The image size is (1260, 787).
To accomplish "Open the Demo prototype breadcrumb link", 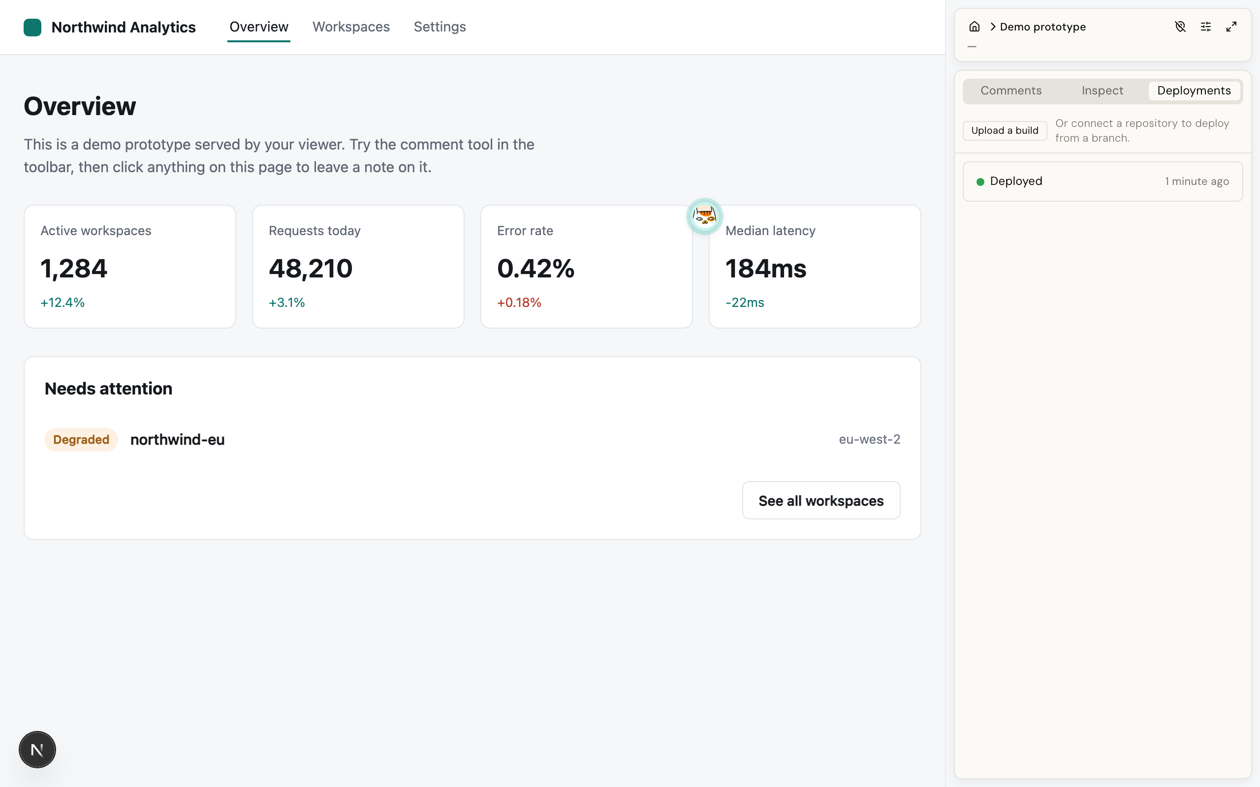I will click(x=1042, y=27).
